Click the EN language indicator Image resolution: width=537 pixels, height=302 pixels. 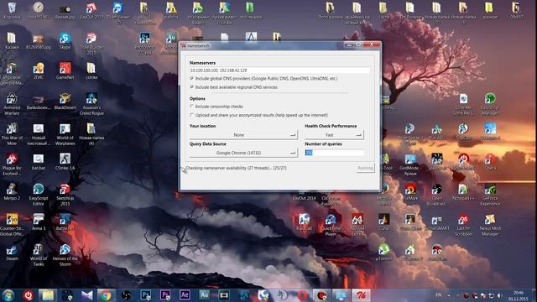point(438,294)
